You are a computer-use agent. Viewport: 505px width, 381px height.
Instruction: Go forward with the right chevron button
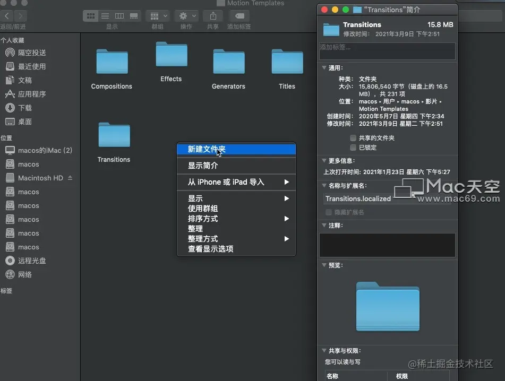coord(20,15)
